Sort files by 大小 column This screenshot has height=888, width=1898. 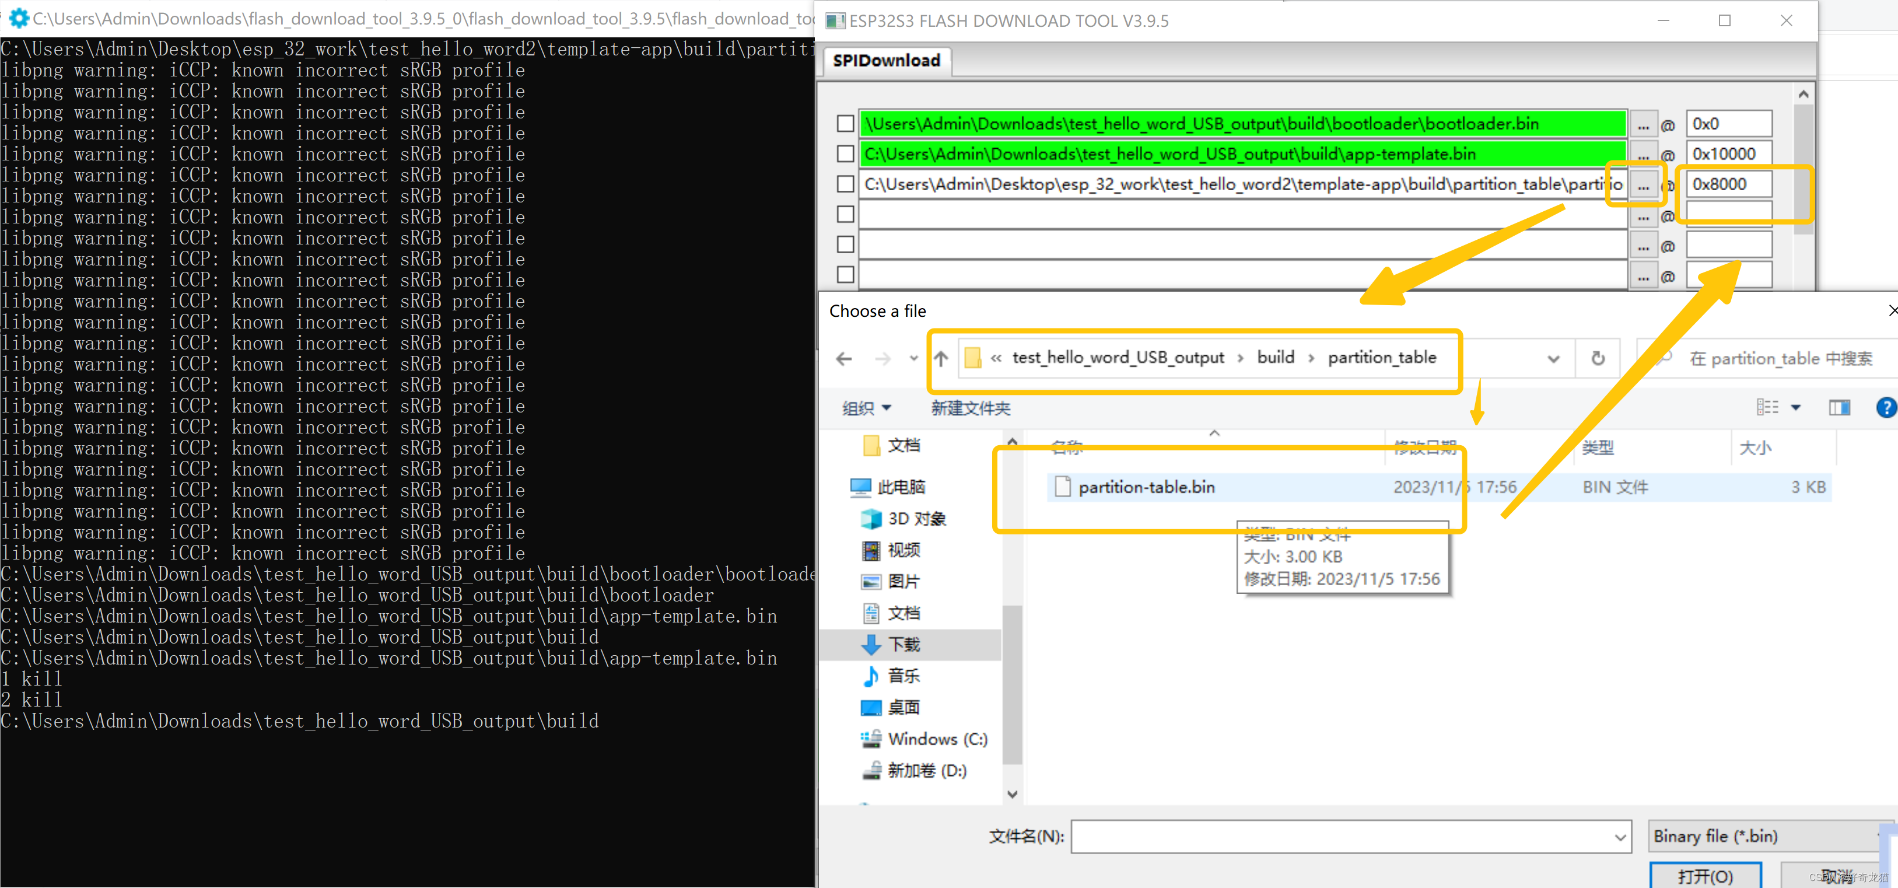(x=1755, y=448)
